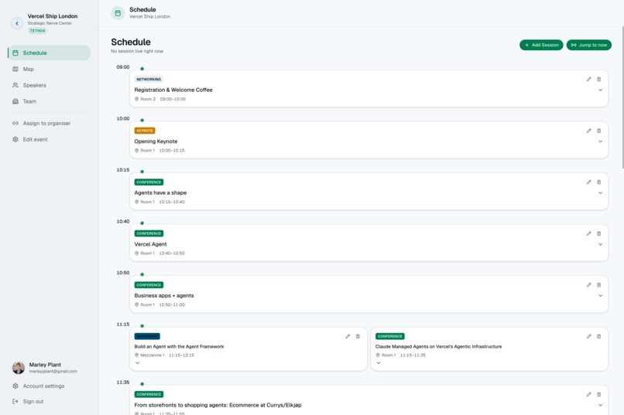
Task: Click the marleyplant@gmail.com email text
Action: pyautogui.click(x=53, y=371)
